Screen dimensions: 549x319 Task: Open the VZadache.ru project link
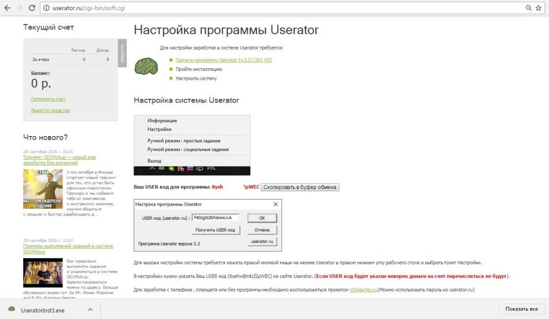(363, 289)
